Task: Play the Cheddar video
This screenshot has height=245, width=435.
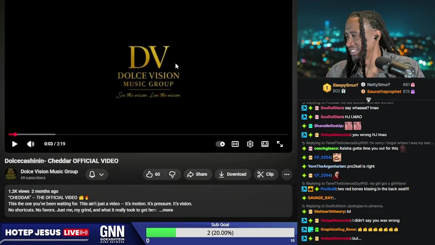Action: [x=15, y=144]
